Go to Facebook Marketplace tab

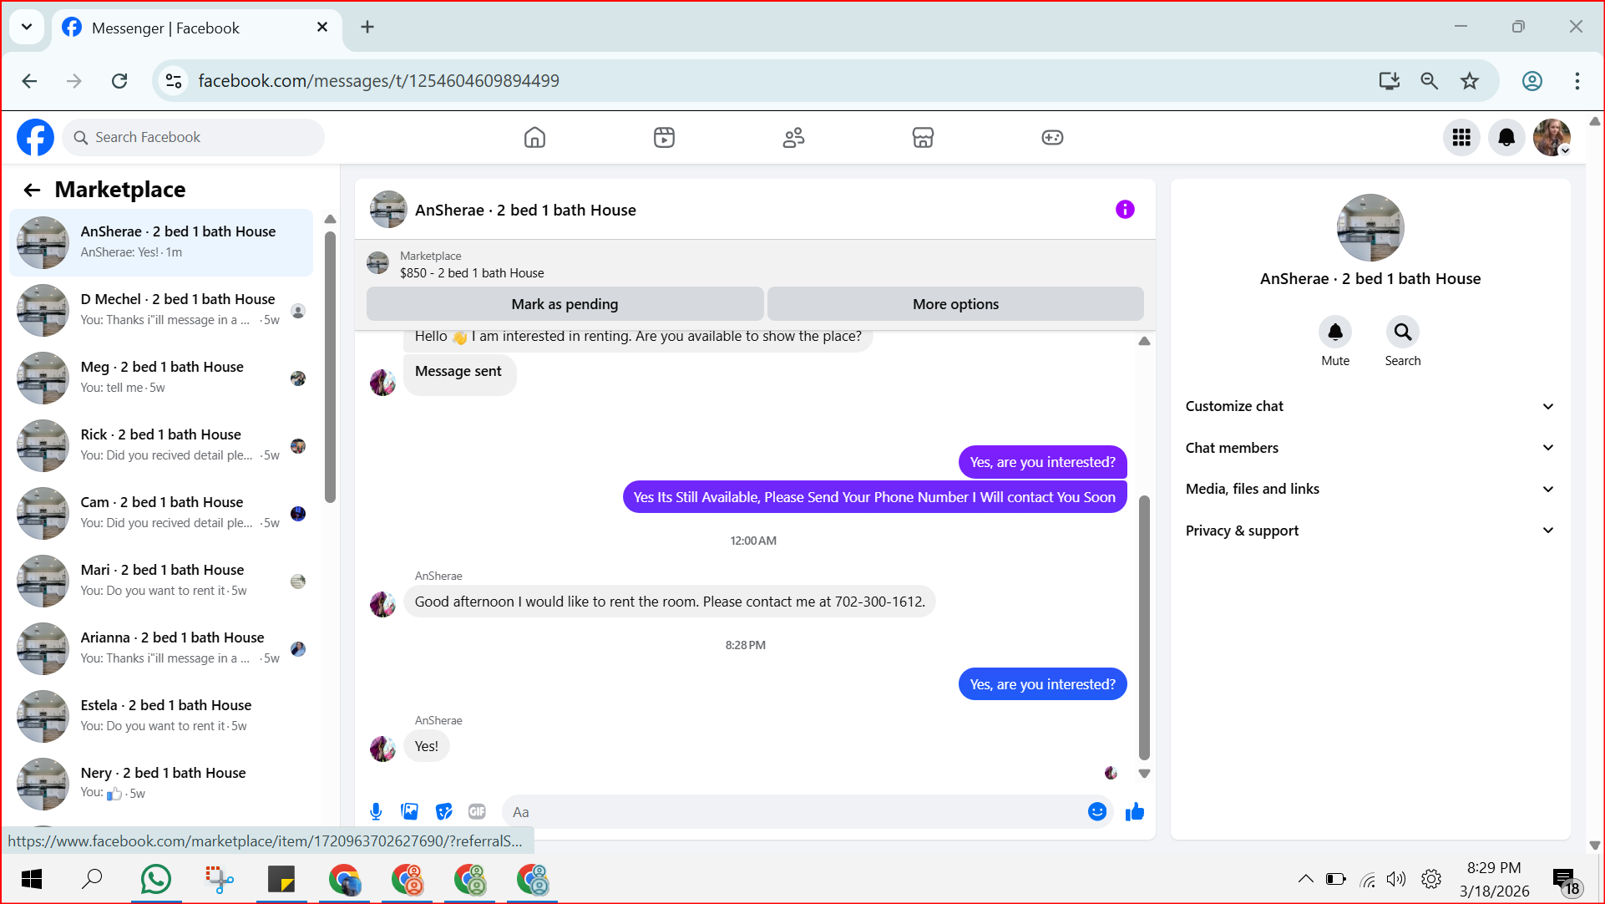[923, 137]
